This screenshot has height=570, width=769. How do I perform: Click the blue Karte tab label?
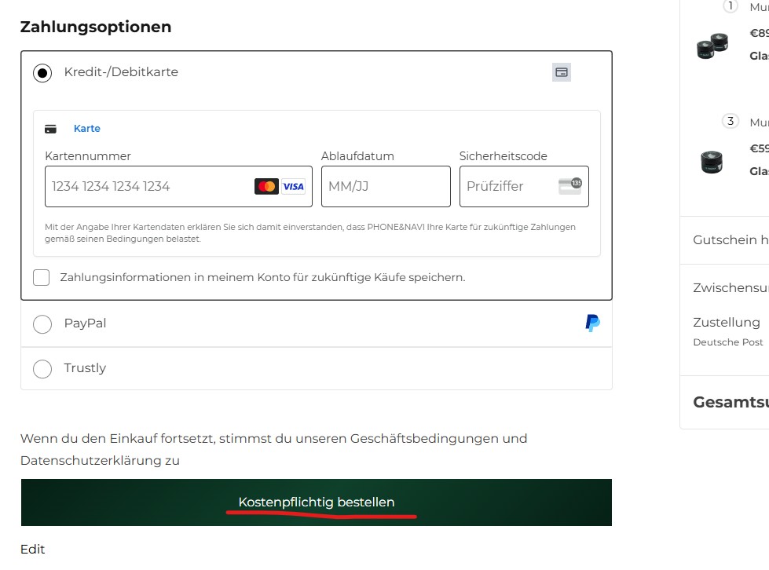87,129
